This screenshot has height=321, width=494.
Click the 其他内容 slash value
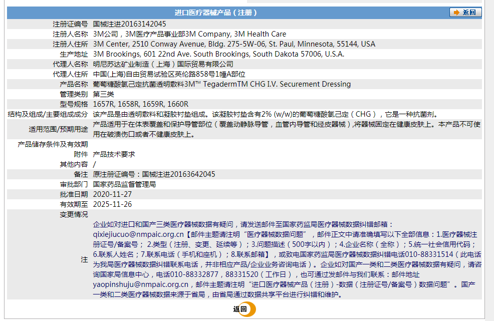coord(95,164)
